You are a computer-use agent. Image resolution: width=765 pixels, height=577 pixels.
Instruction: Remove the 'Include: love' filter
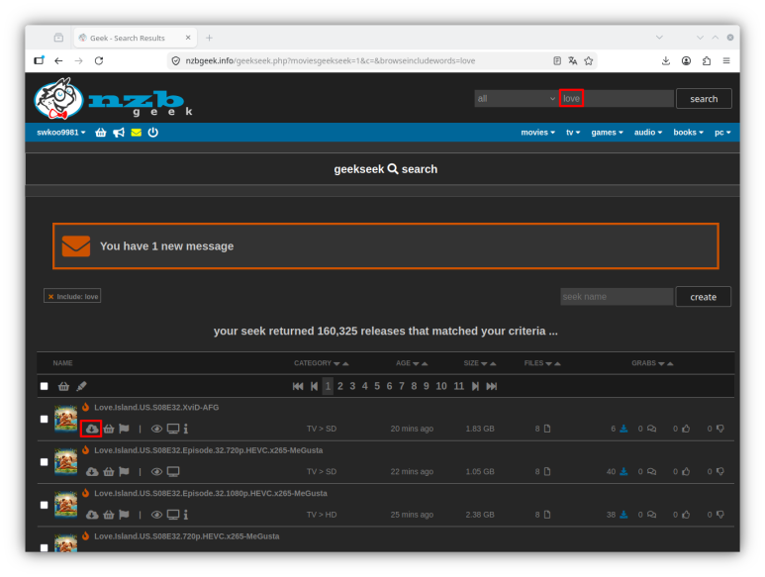[50, 297]
